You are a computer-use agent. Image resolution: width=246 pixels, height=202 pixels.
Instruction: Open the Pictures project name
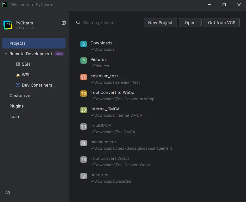click(x=98, y=59)
